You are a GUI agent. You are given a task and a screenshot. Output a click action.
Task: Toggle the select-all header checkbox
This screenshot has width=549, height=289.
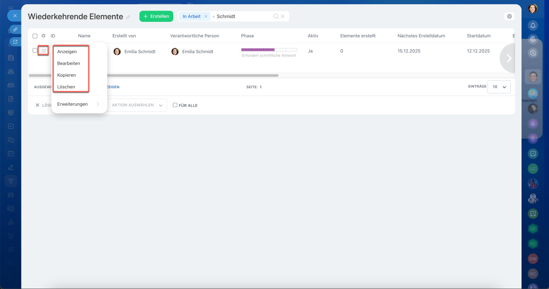pos(35,36)
